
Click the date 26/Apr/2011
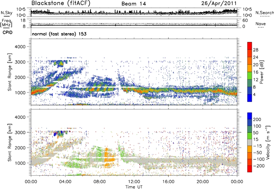coord(219,3)
